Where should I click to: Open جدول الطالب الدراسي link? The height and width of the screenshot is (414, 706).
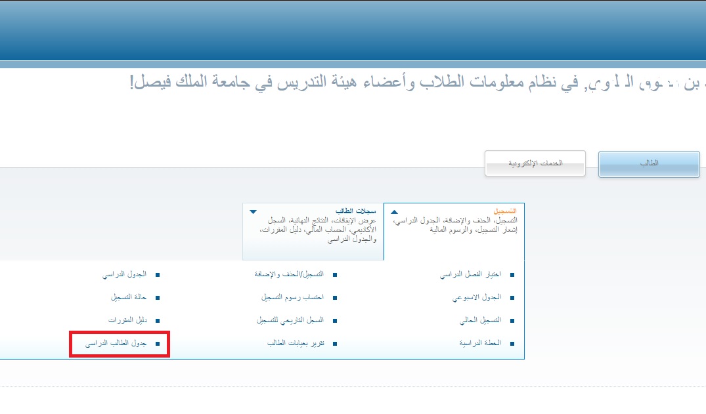tap(116, 343)
